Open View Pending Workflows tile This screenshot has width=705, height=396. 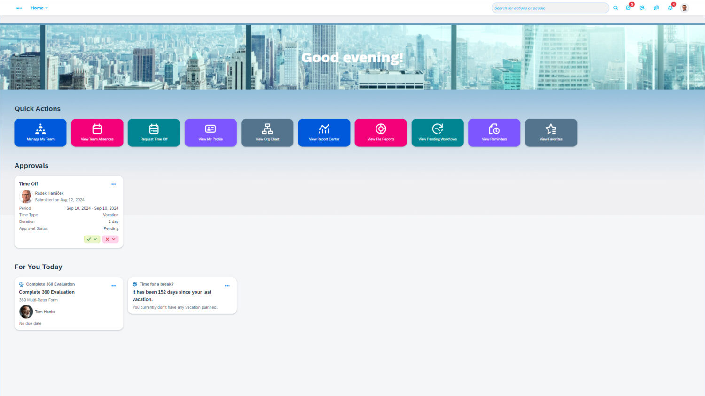click(x=438, y=132)
